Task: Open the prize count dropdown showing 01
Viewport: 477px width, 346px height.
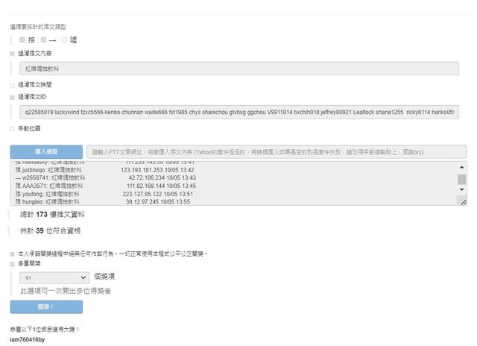Action: tap(56, 277)
